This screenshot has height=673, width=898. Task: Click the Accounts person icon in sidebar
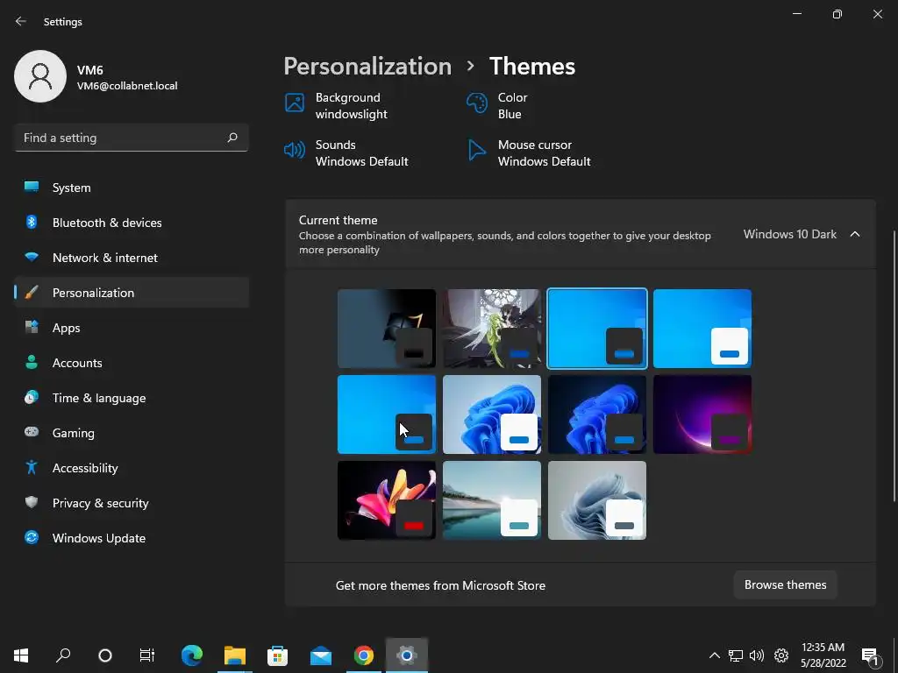[32, 362]
